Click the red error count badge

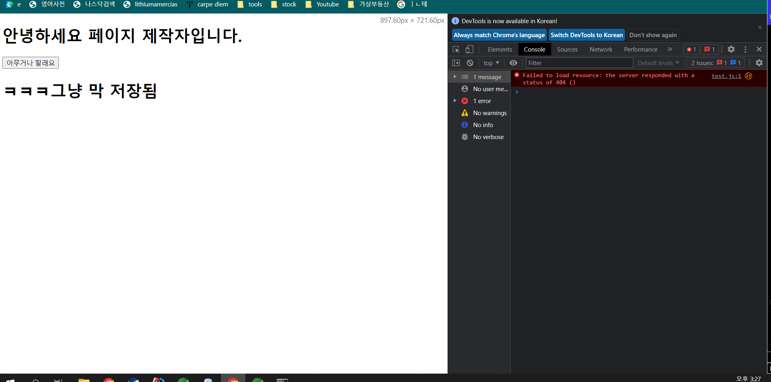[x=691, y=50]
